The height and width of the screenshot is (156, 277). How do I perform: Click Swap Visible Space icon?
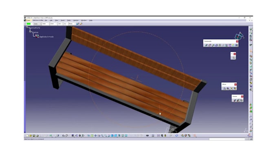point(126,136)
